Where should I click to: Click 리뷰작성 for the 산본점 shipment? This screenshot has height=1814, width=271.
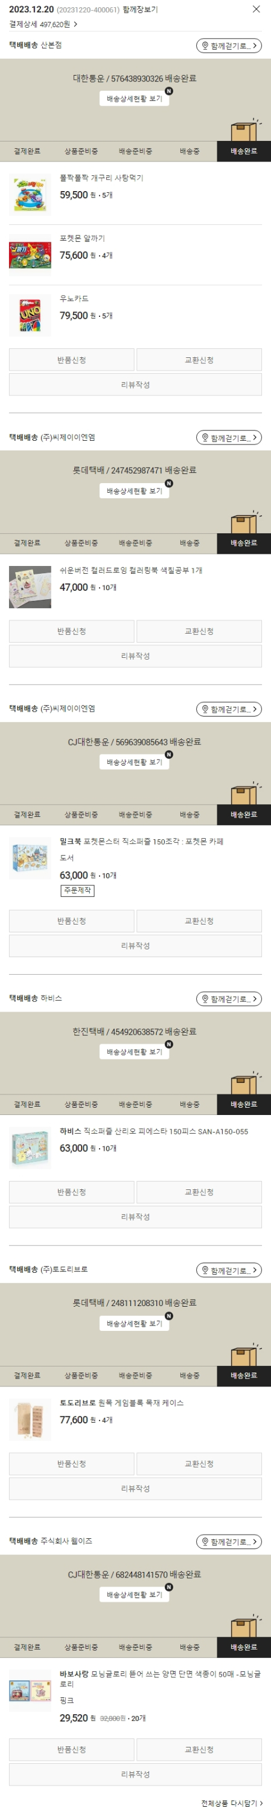click(135, 385)
